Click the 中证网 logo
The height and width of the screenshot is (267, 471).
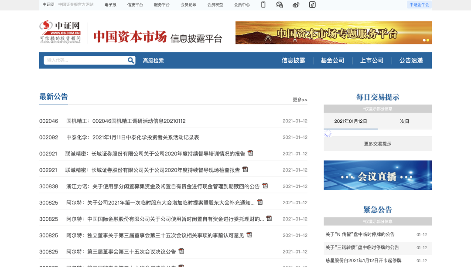(60, 32)
